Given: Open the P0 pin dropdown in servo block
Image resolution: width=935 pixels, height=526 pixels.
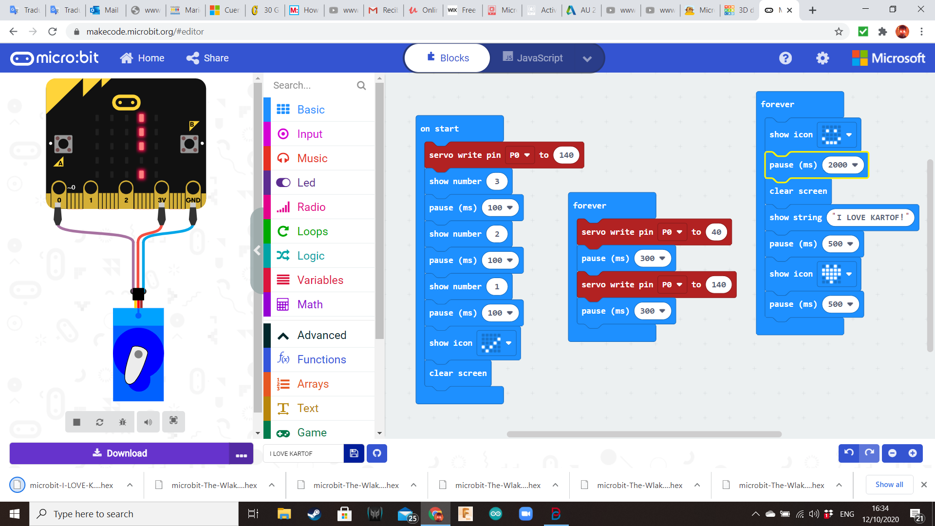Looking at the screenshot, I should tap(520, 155).
